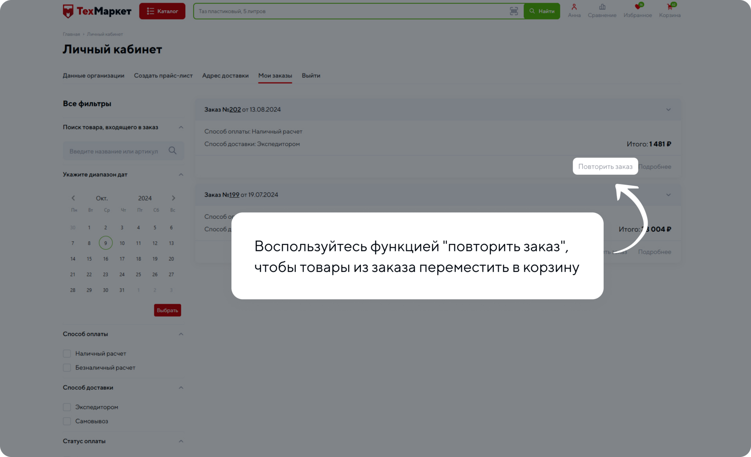Click Подробнее for order 199

coord(655,252)
